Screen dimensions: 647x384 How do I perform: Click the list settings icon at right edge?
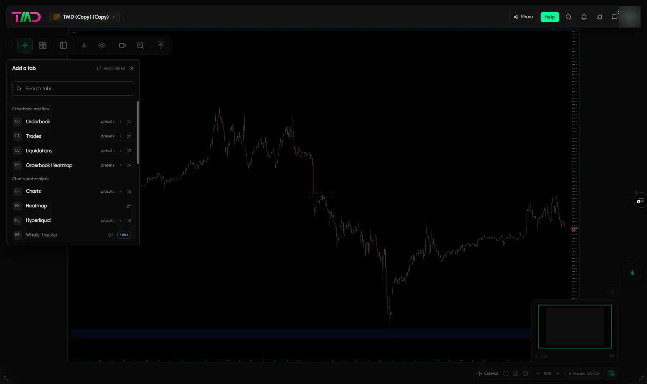coord(641,200)
